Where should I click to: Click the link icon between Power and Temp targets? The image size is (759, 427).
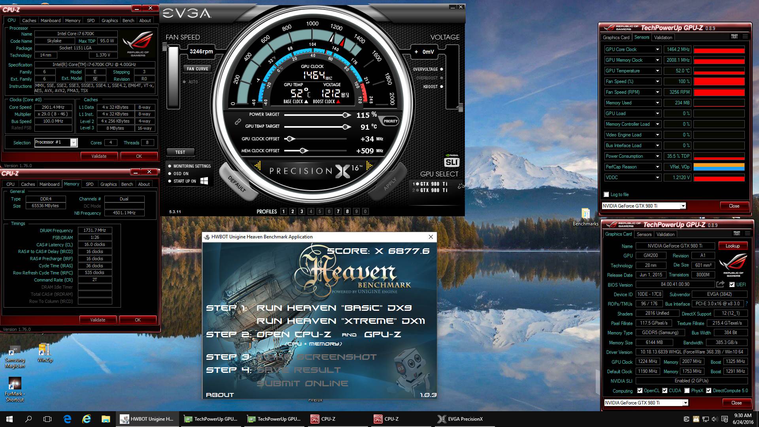point(238,122)
